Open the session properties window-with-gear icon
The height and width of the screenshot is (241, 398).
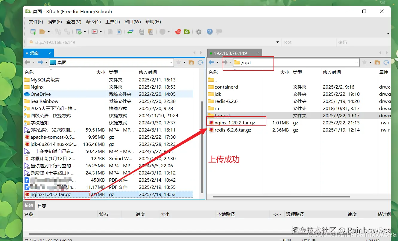79,32
